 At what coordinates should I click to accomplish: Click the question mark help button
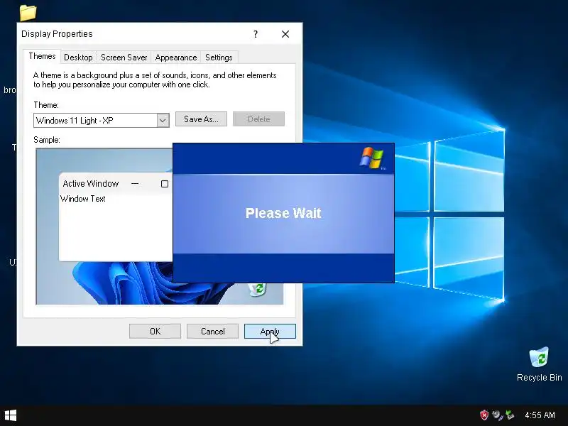pyautogui.click(x=256, y=34)
